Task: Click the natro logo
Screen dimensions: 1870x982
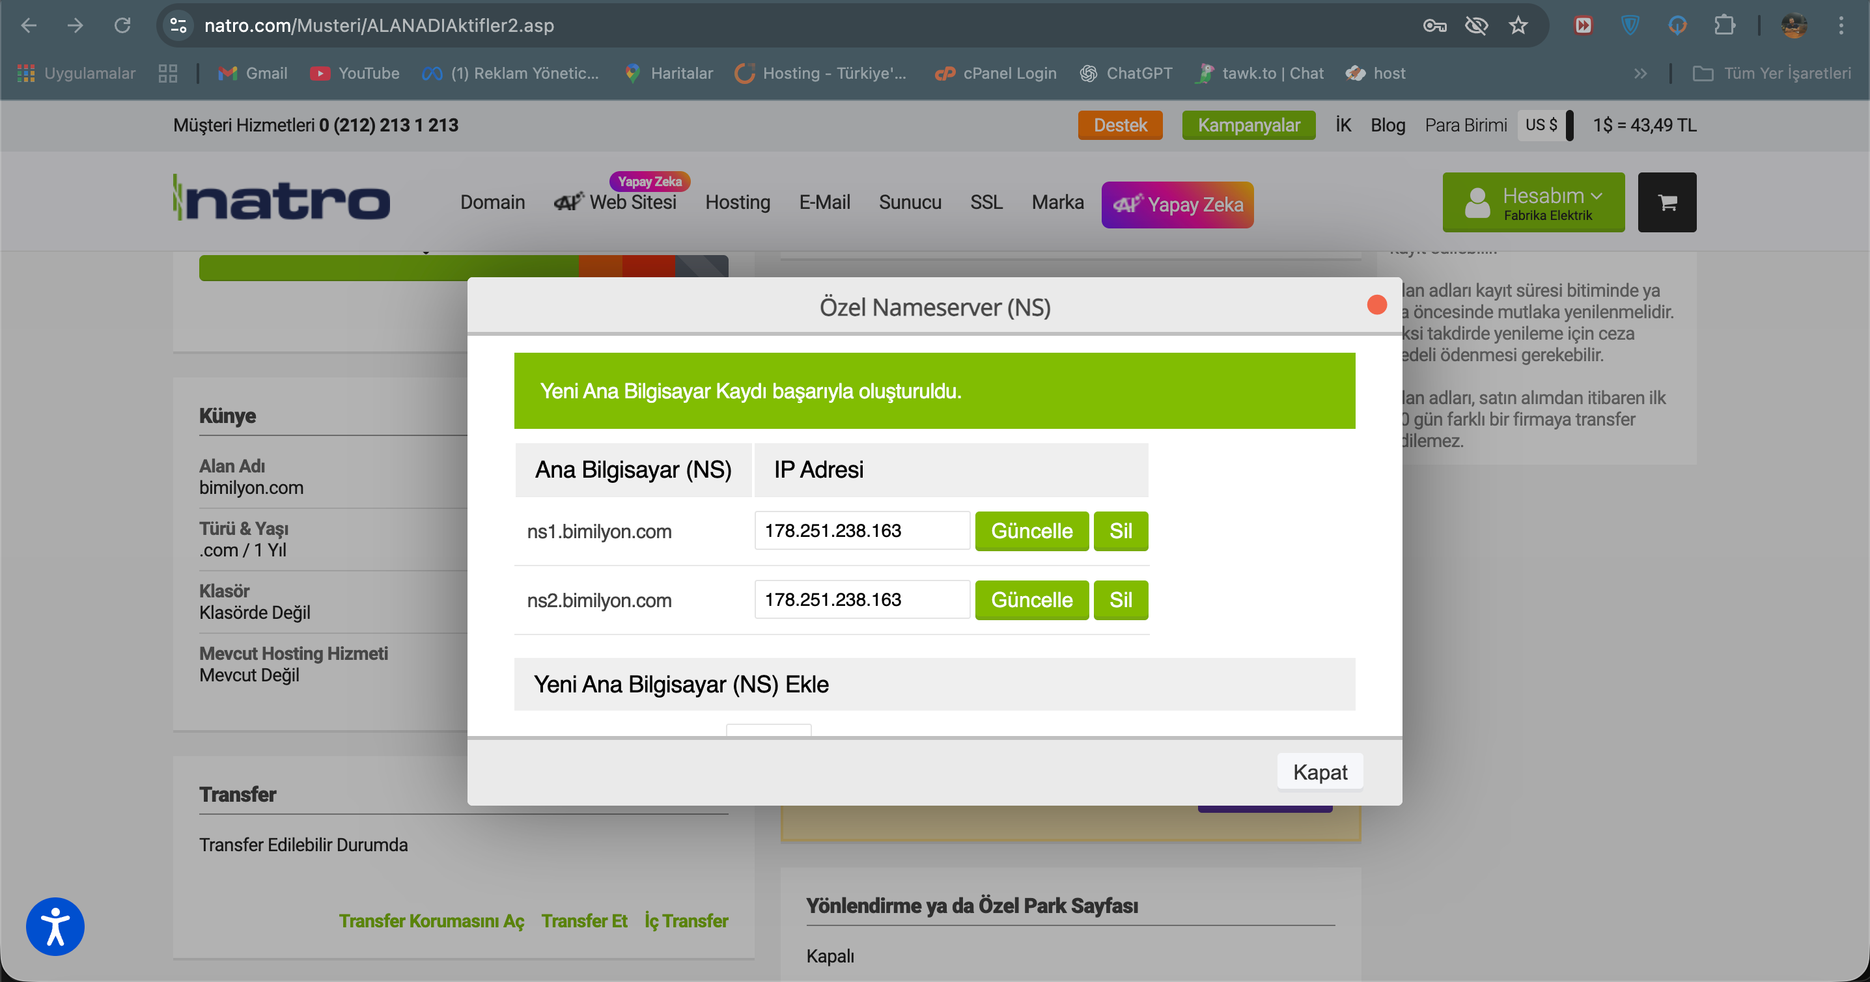Action: (x=282, y=197)
